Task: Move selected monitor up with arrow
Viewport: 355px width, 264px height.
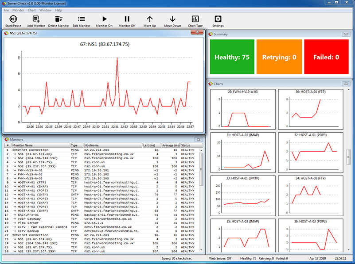Action: (x=150, y=19)
